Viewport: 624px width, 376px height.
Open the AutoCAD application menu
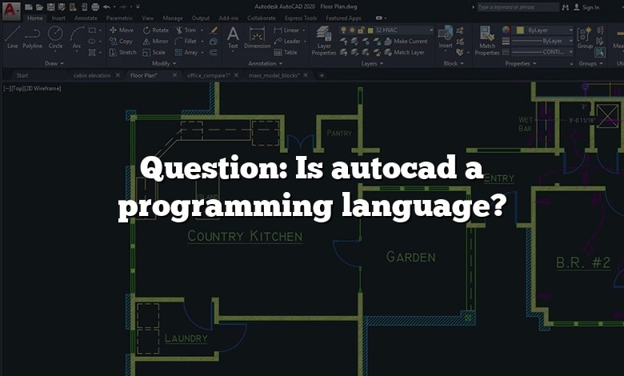[x=11, y=10]
